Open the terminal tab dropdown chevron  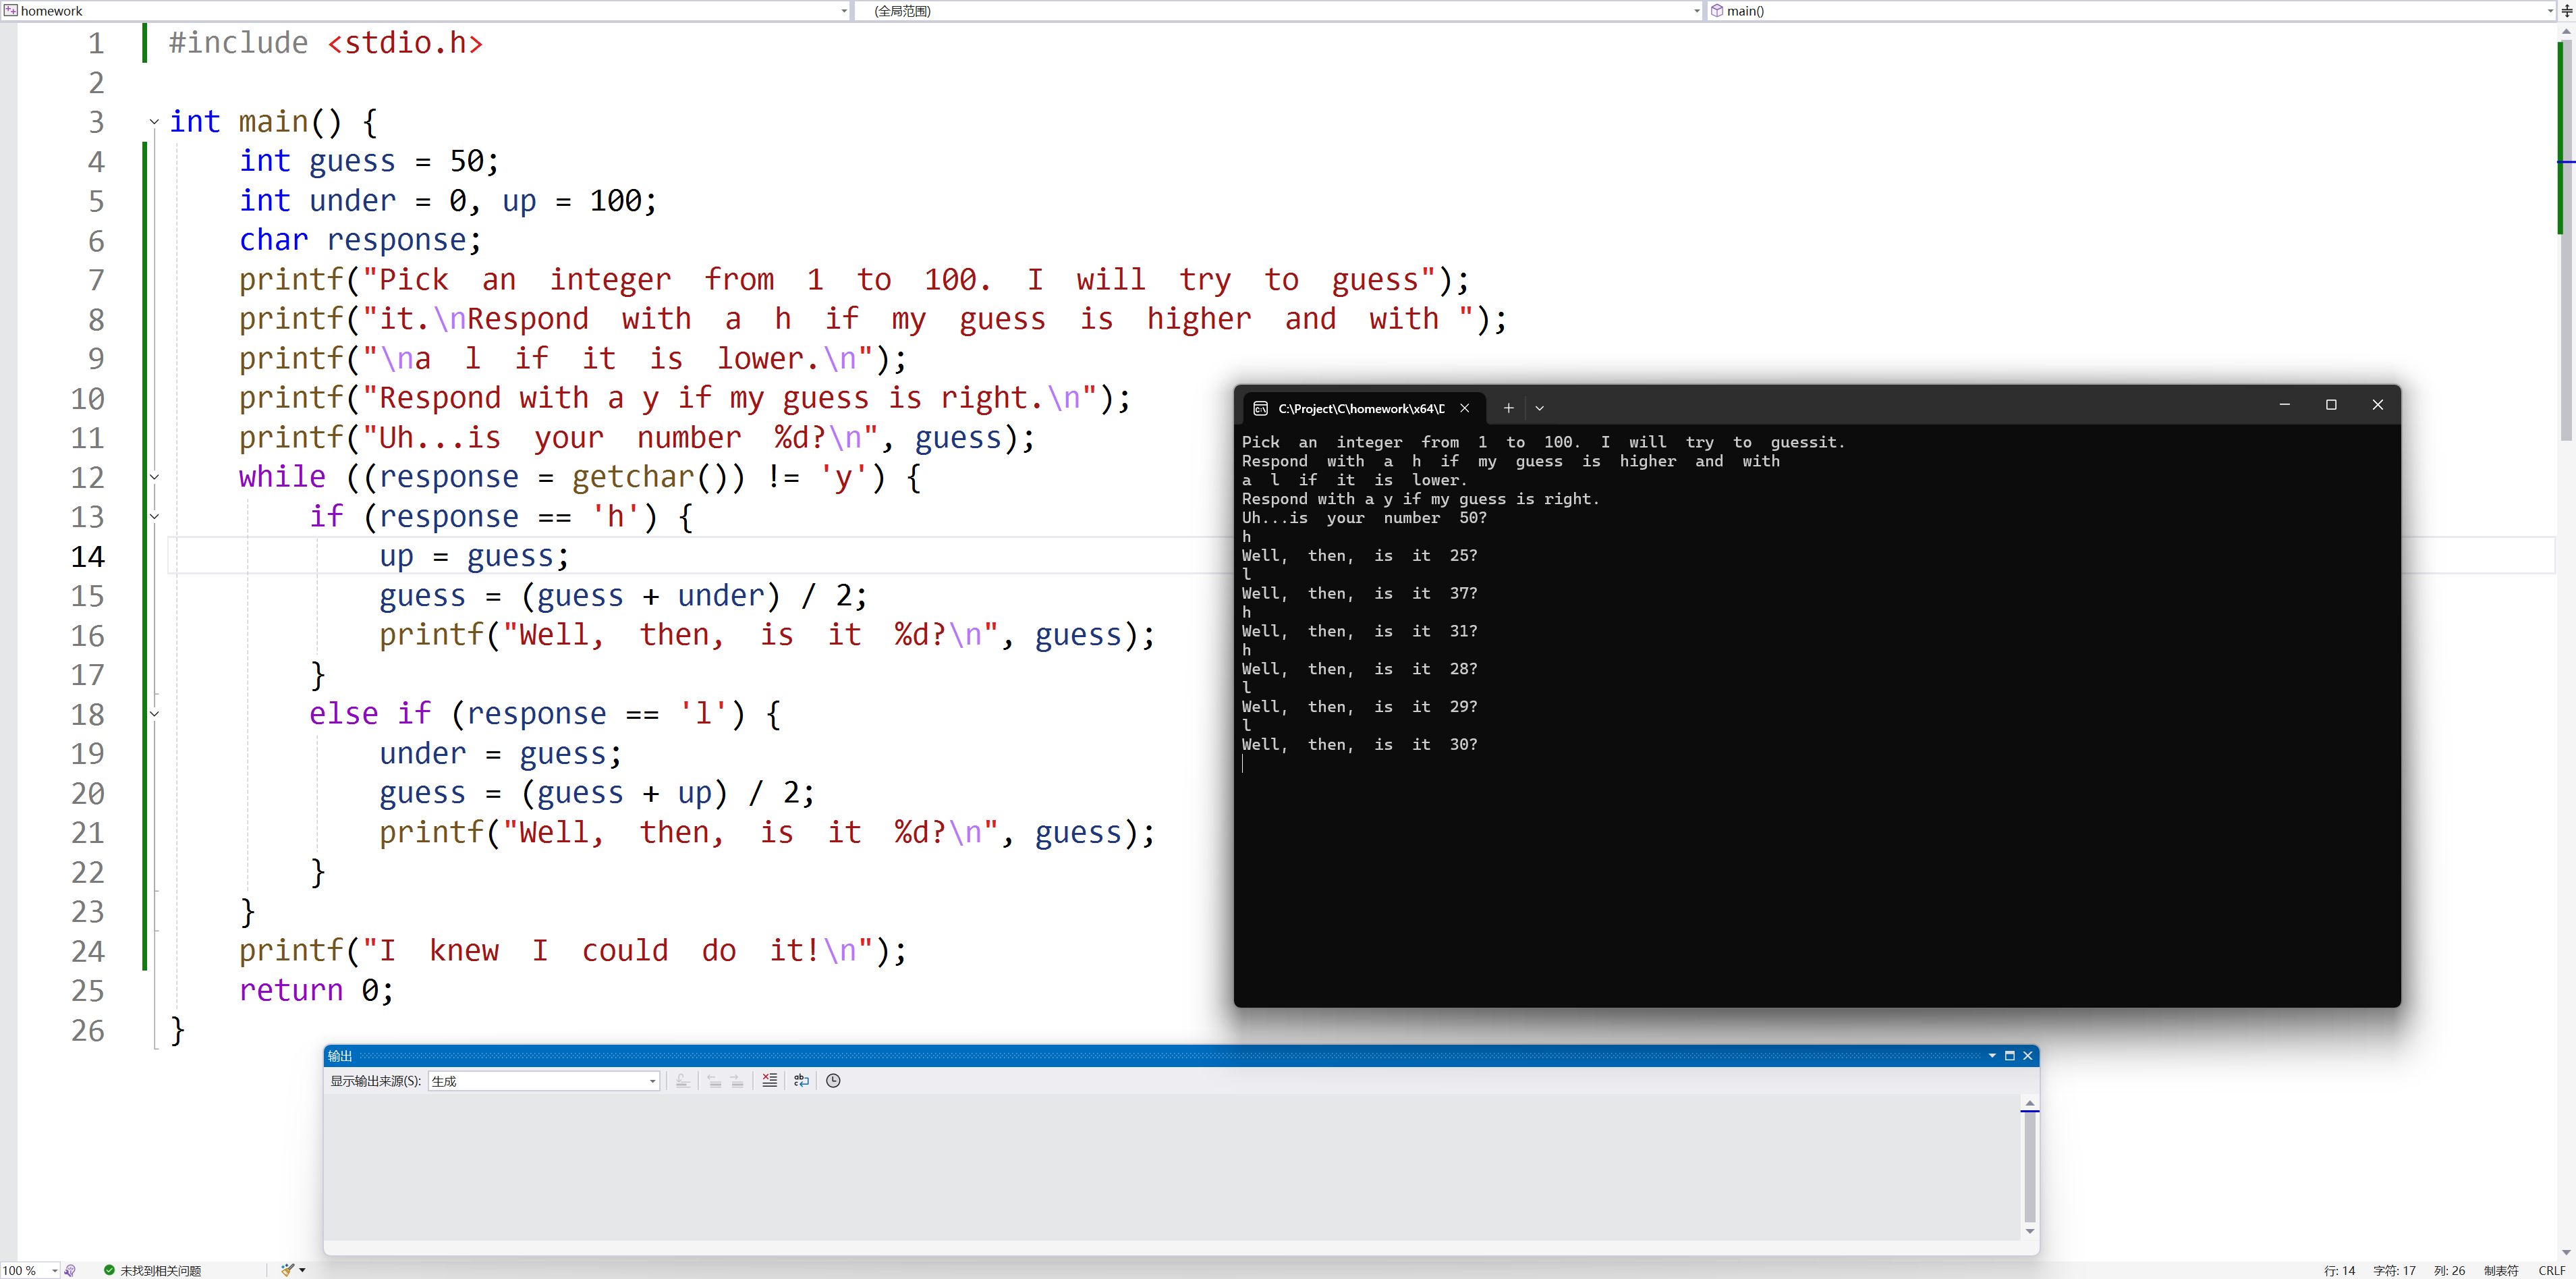pos(1539,407)
